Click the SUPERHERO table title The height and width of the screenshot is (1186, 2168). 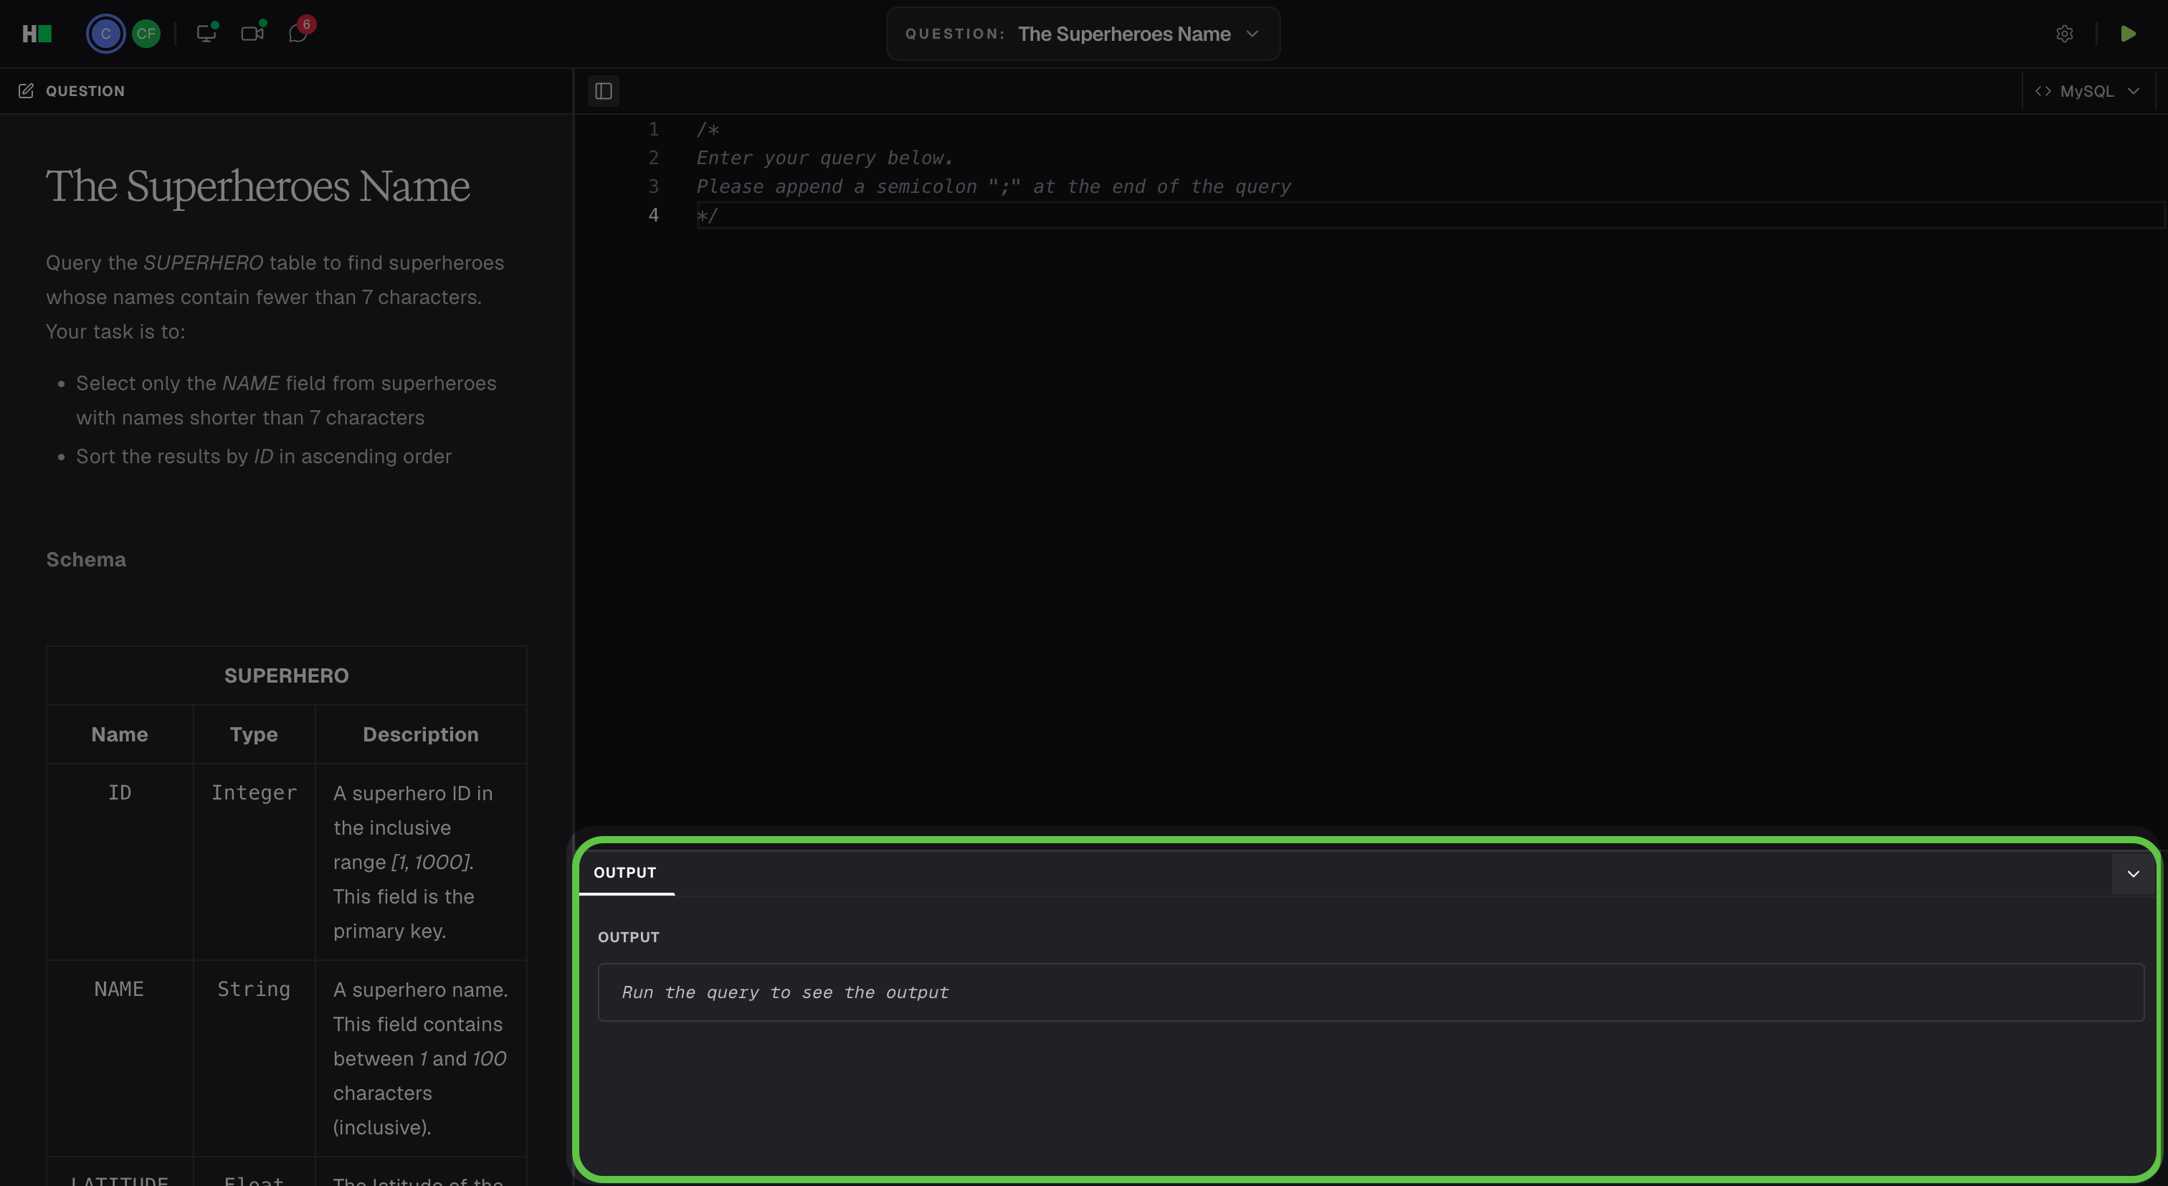[x=286, y=676]
